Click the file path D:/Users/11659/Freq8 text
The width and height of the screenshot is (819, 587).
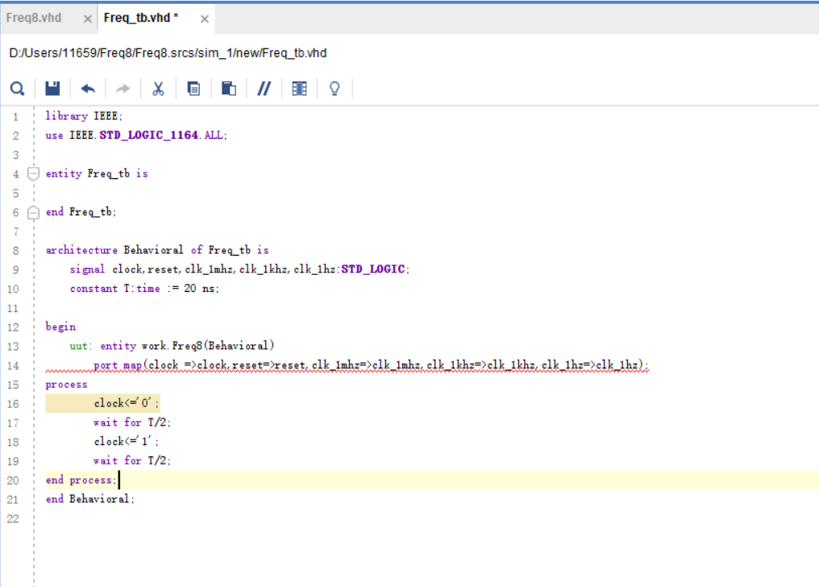[168, 53]
